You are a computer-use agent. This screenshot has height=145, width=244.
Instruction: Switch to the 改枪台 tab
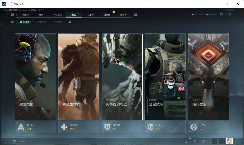click(x=124, y=15)
